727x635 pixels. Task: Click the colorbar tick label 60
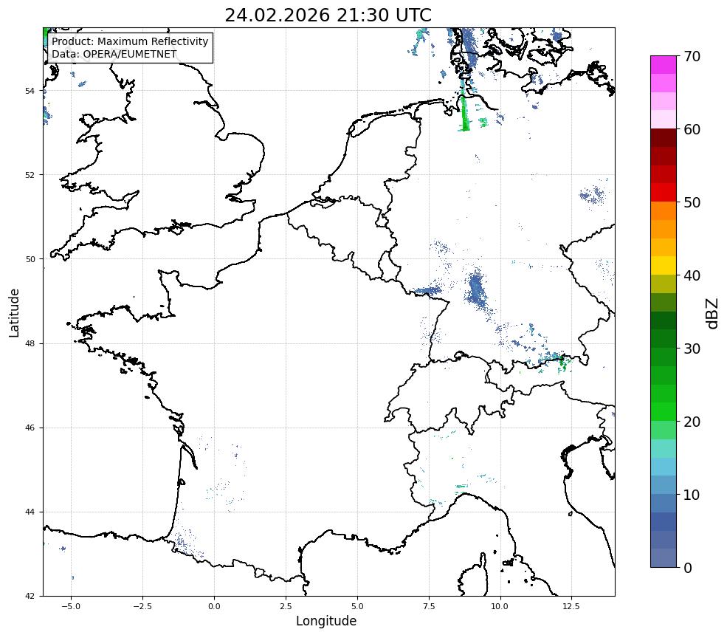click(692, 129)
